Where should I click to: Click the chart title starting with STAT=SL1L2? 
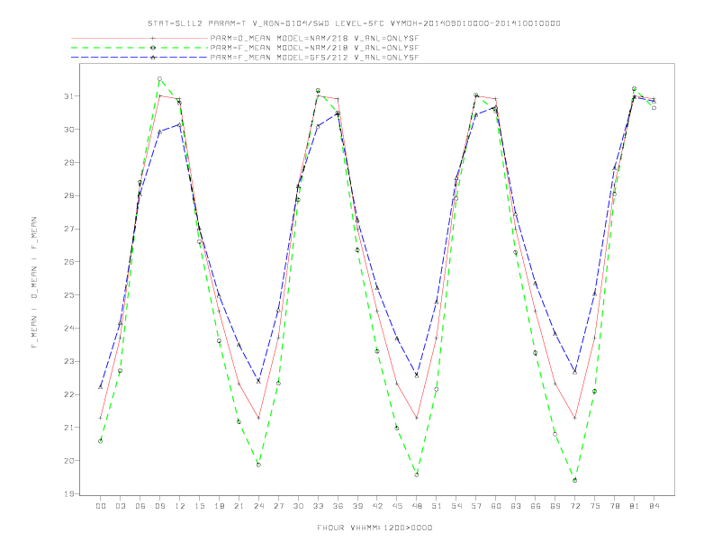pyautogui.click(x=354, y=23)
